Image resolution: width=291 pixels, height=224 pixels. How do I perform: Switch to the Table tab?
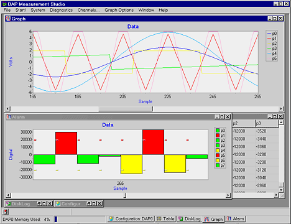tap(166, 219)
